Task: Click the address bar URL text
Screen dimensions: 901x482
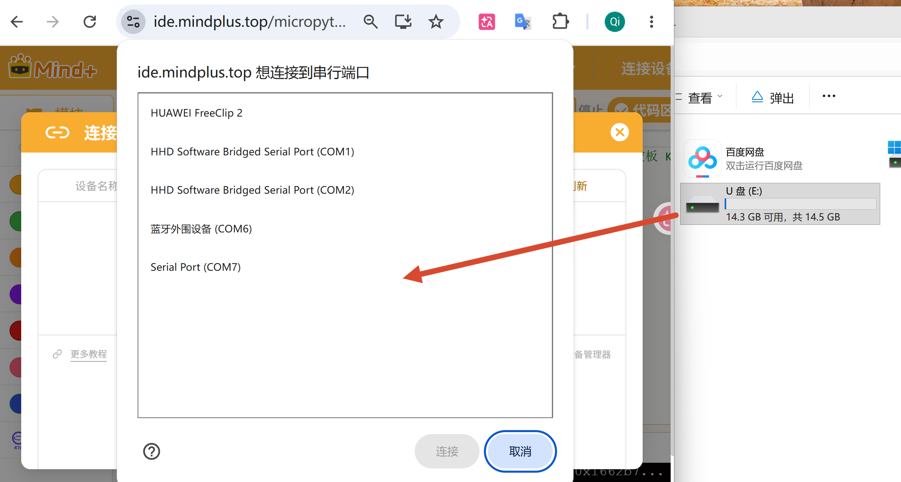Action: 250,22
